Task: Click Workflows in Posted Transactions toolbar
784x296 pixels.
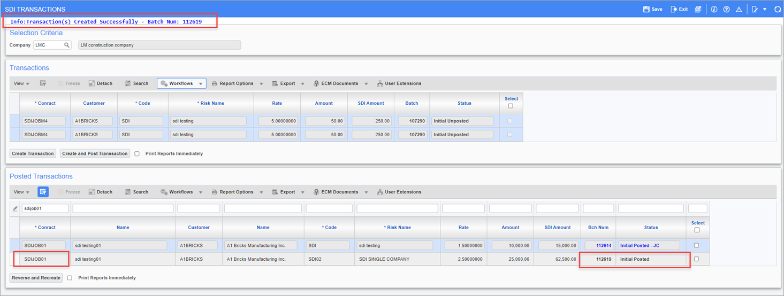Action: 176,192
